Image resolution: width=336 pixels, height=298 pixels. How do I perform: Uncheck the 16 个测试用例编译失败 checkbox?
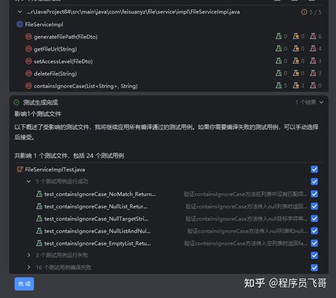(x=314, y=268)
